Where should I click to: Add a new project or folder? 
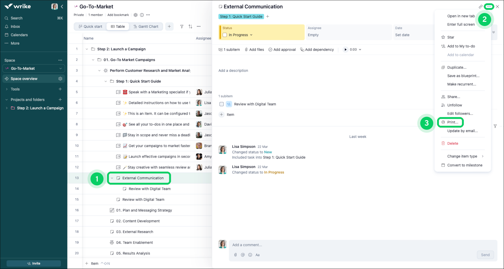[x=60, y=100]
